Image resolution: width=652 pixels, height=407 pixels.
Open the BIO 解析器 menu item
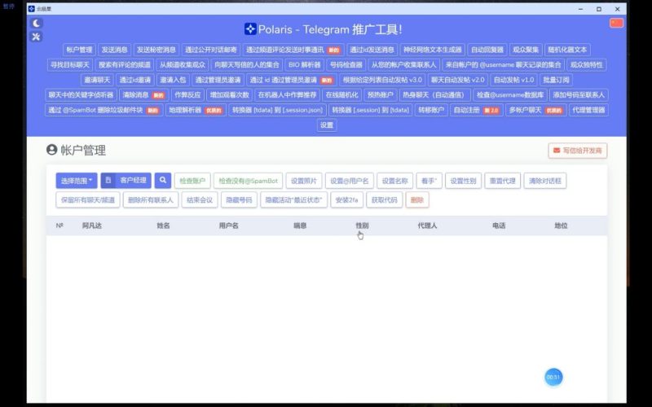pos(305,65)
